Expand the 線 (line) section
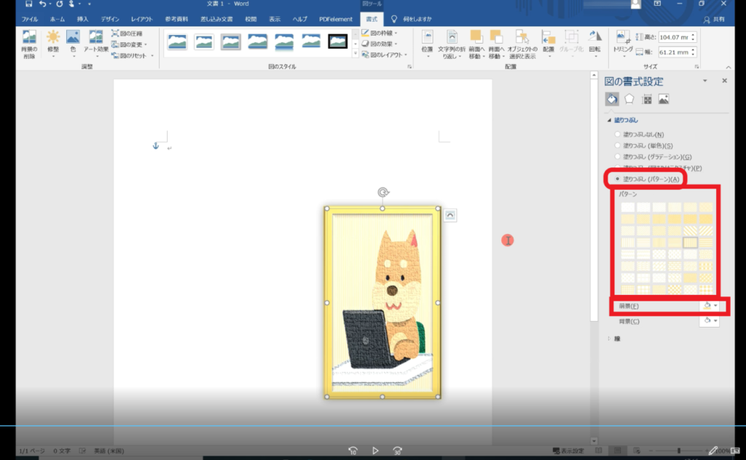The height and width of the screenshot is (460, 746). 610,338
